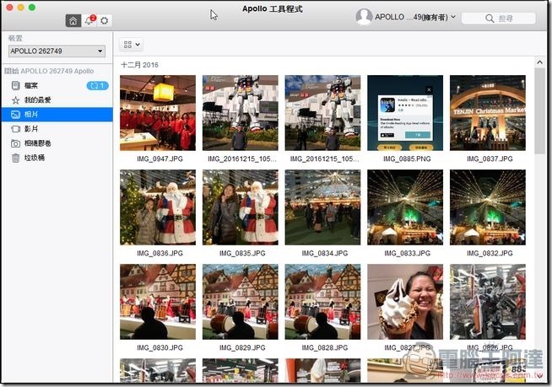
Task: Select the IMG_0828.JPG thumbnail
Action: 322,302
